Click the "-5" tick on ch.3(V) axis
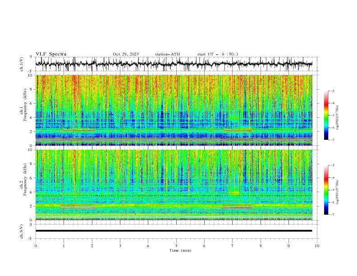Image resolution: width=357 pixels, height=276 pixels. coord(30,239)
